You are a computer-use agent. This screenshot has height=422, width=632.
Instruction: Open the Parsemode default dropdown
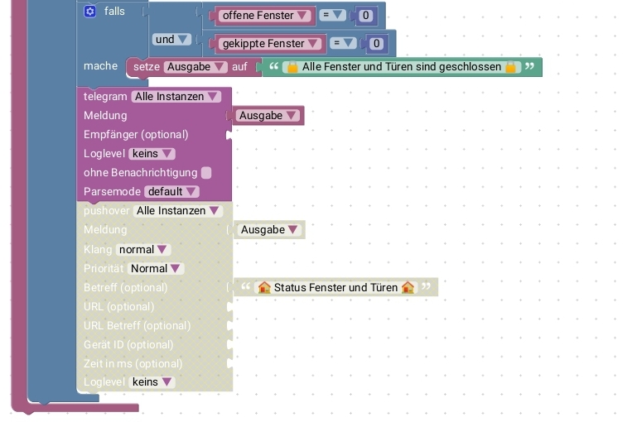171,192
